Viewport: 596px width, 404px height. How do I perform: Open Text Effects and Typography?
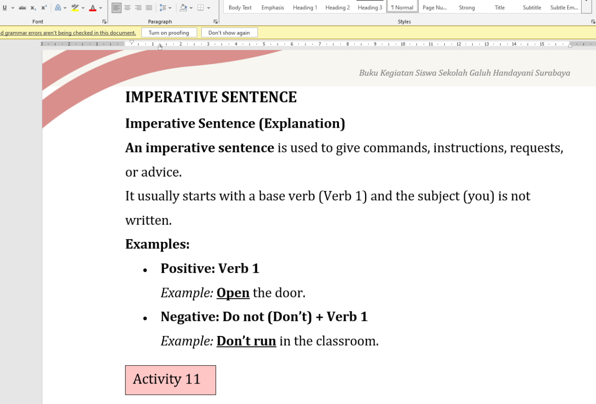58,7
